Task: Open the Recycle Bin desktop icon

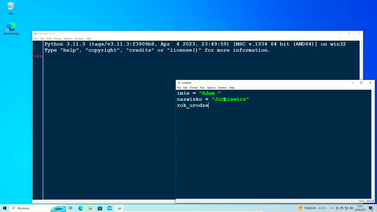Action: [11, 7]
